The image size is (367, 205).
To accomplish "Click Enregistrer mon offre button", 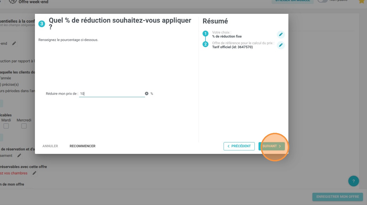I will [x=338, y=197].
